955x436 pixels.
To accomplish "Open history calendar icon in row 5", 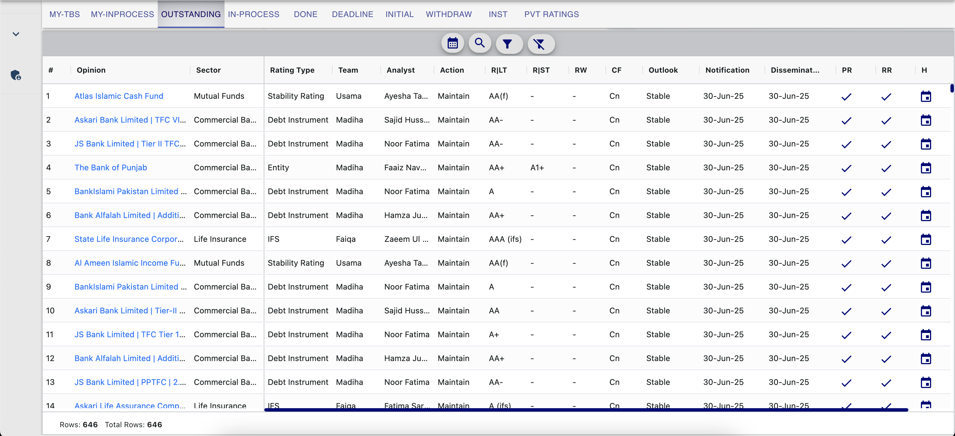I will coord(926,192).
